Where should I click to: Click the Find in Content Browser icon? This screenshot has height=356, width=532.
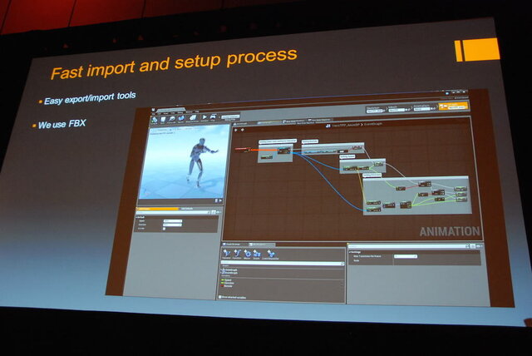(172, 119)
